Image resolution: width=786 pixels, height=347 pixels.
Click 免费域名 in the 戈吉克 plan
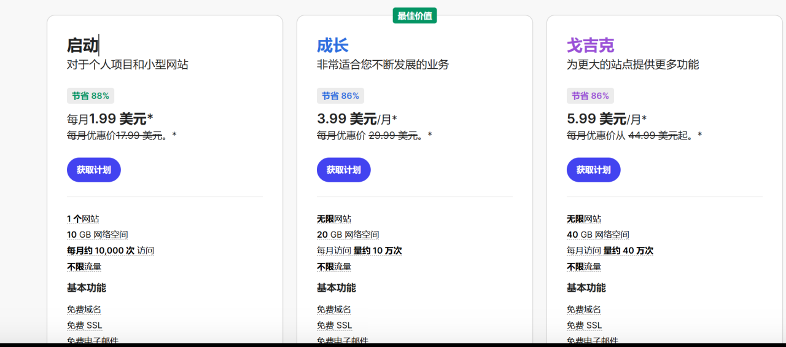click(584, 310)
